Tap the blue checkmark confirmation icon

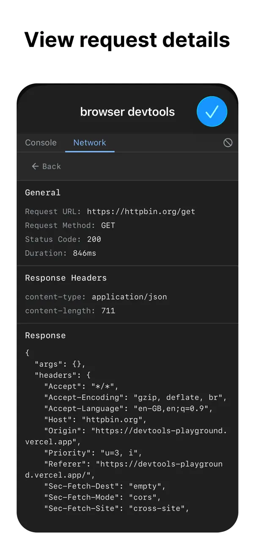(x=212, y=111)
